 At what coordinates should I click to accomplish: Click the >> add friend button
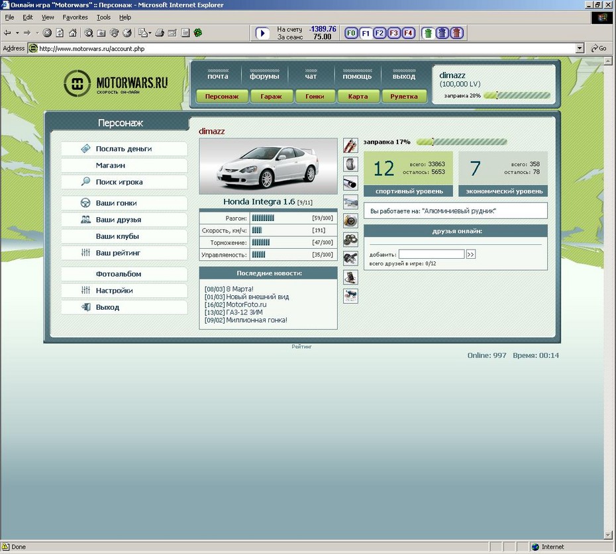pos(471,254)
